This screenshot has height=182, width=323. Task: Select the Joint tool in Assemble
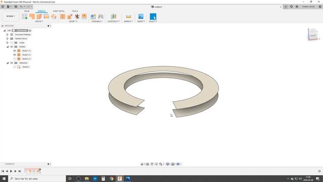pyautogui.click(x=101, y=17)
